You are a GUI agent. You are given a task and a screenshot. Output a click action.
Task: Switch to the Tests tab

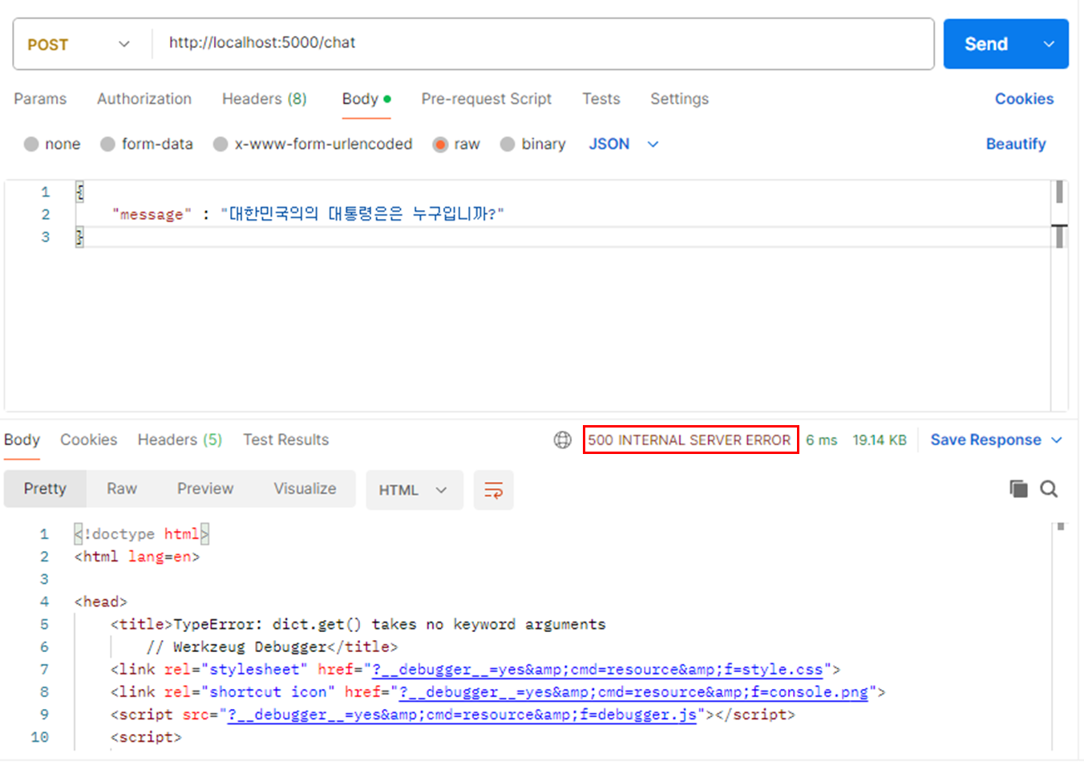pyautogui.click(x=601, y=99)
